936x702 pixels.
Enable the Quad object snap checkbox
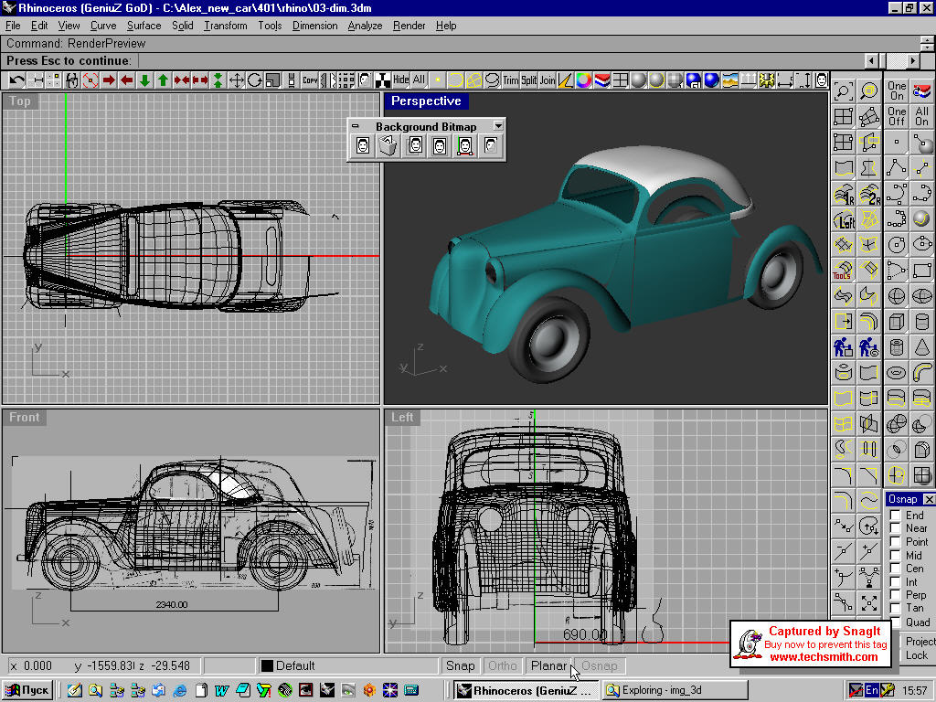click(x=896, y=622)
